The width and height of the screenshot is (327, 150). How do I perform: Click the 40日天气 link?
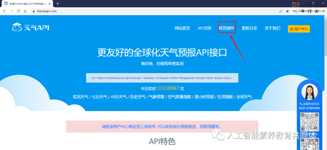118,97
